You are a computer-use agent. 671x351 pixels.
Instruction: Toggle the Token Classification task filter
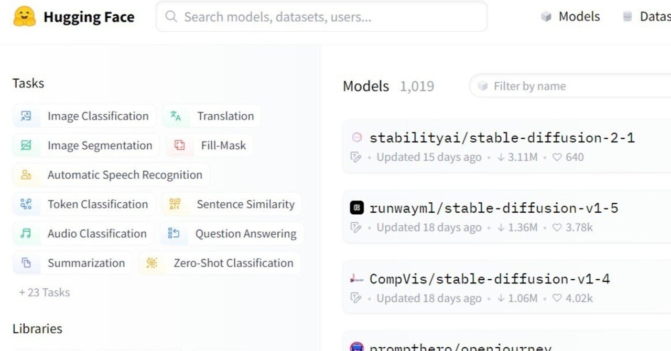click(84, 204)
